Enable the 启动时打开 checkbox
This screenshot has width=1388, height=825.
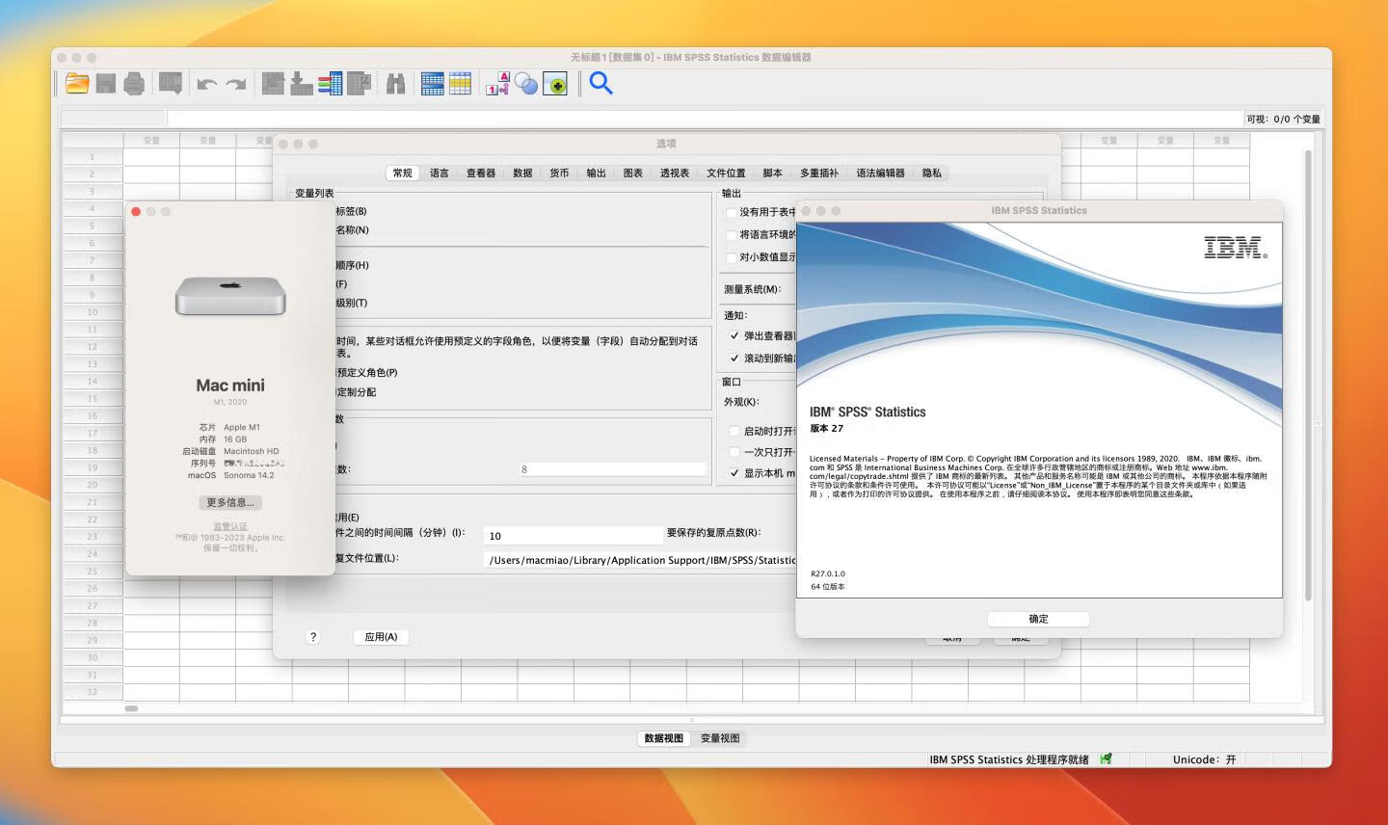tap(734, 431)
